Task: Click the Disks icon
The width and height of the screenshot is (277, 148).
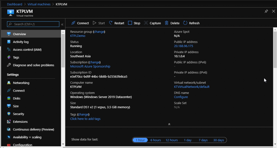Action: (x=9, y=98)
